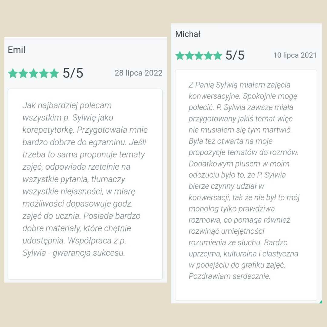Click the phrase 'gwarancja sukcesu' in Emil's review
Image resolution: width=327 pixels, height=327 pixels.
click(88, 253)
